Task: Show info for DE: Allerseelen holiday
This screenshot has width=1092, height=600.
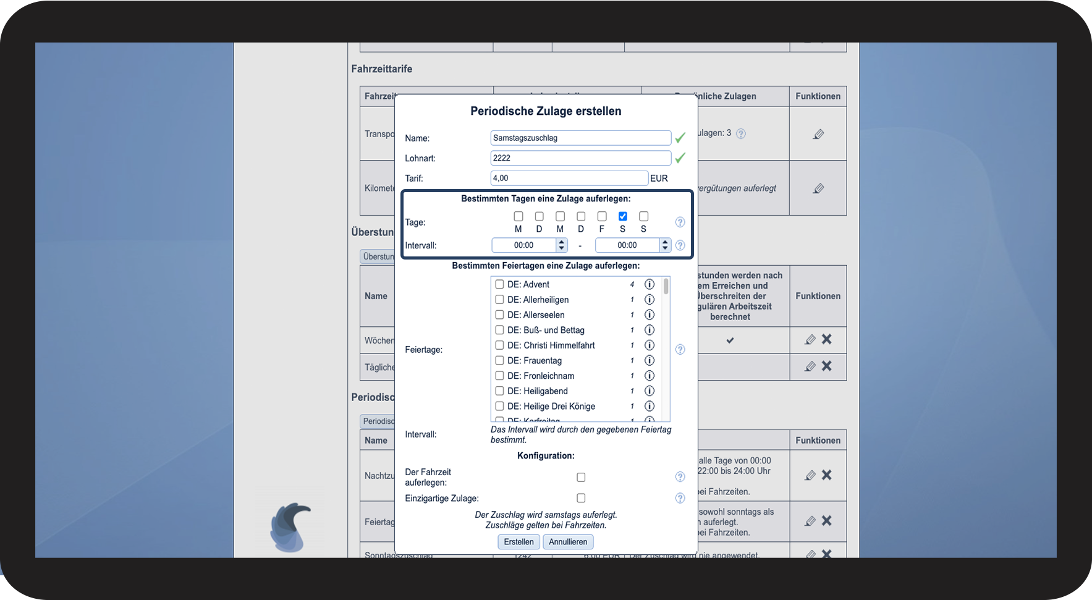Action: tap(650, 315)
